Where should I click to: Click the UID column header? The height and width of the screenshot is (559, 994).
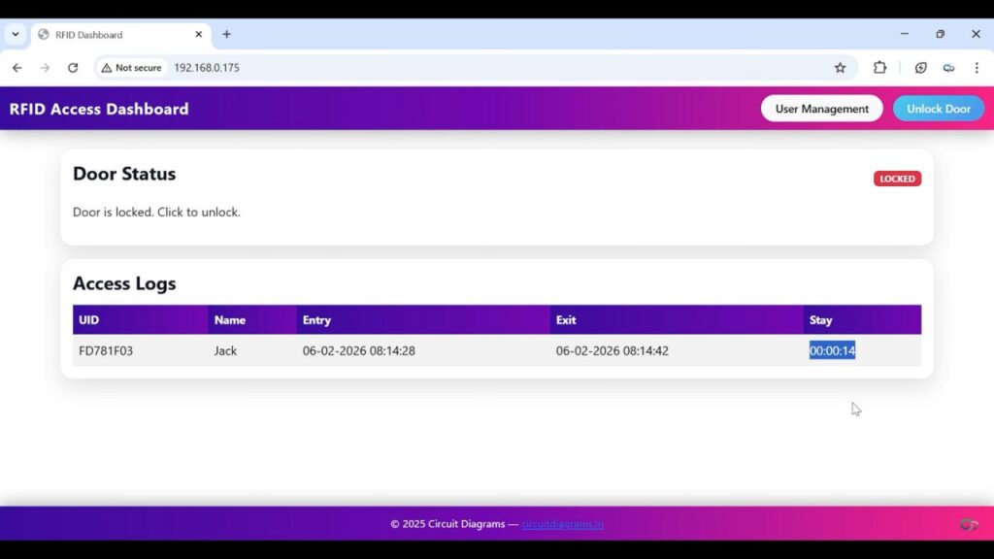tap(140, 320)
